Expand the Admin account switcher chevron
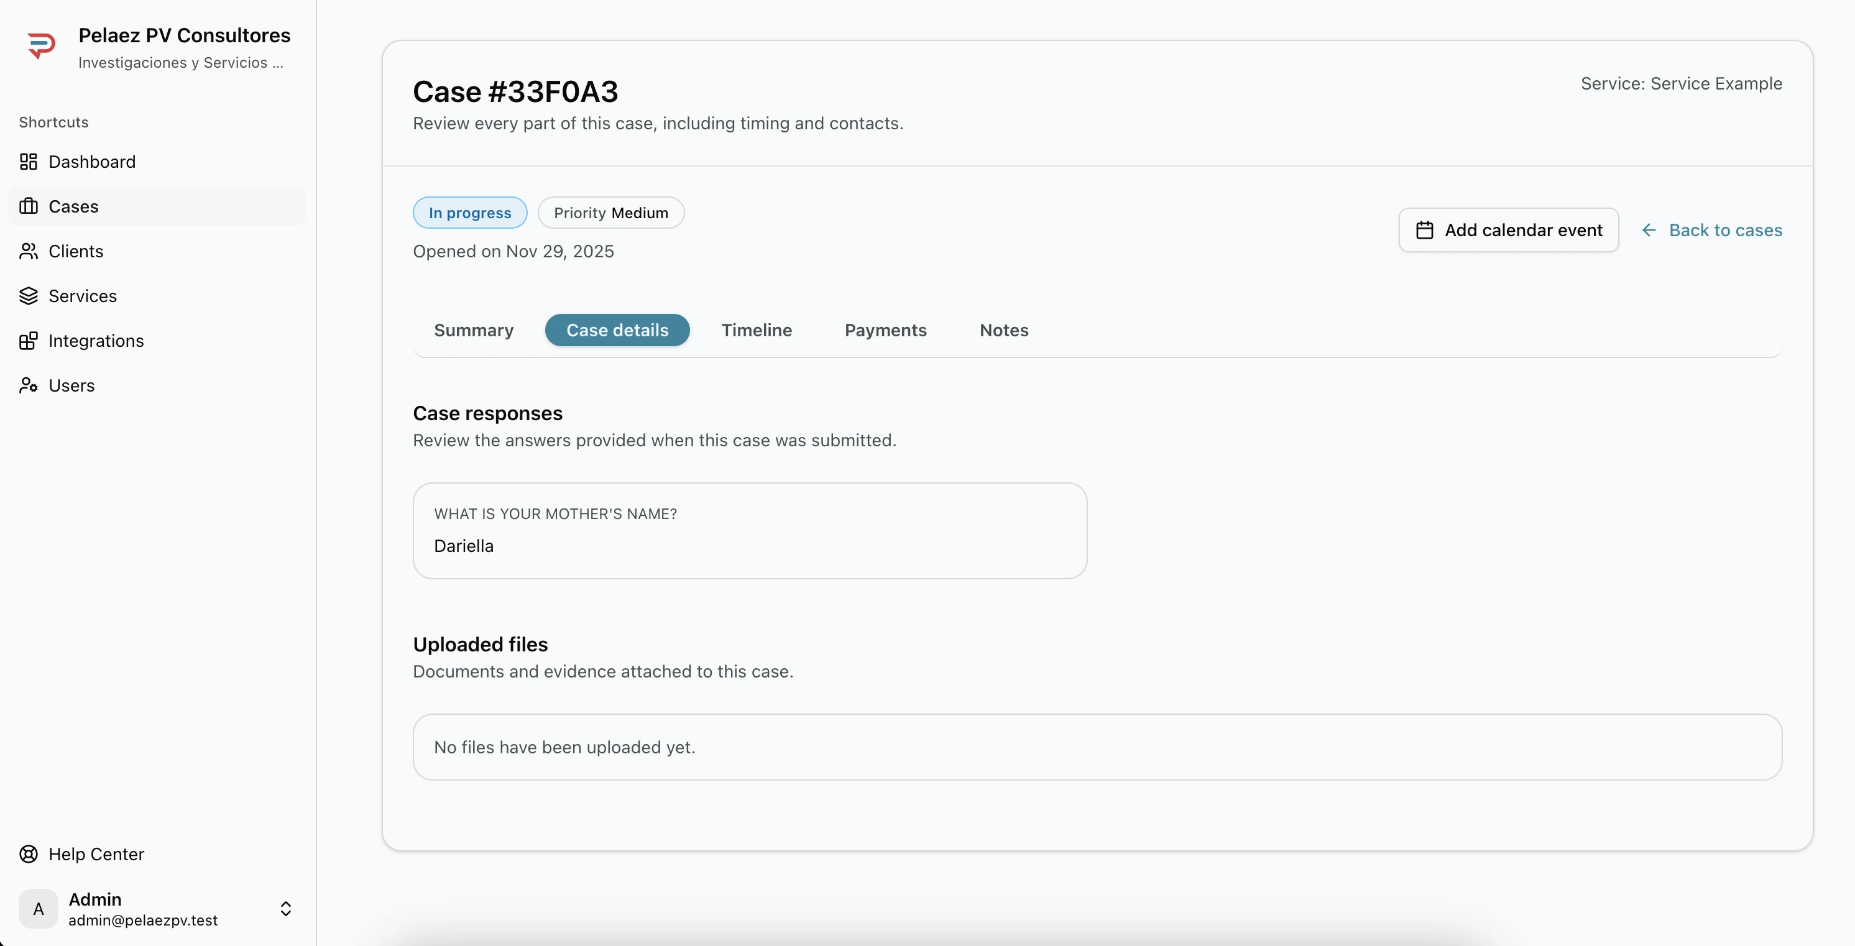This screenshot has height=946, width=1855. [x=286, y=909]
